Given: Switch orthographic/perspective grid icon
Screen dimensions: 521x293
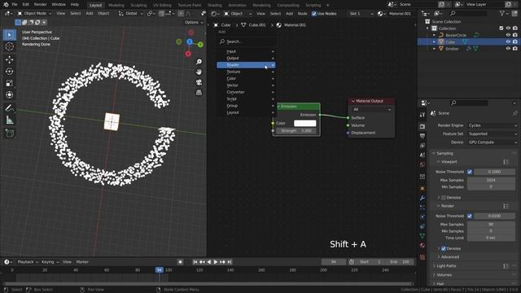Looking at the screenshot, I should pyautogui.click(x=199, y=93).
